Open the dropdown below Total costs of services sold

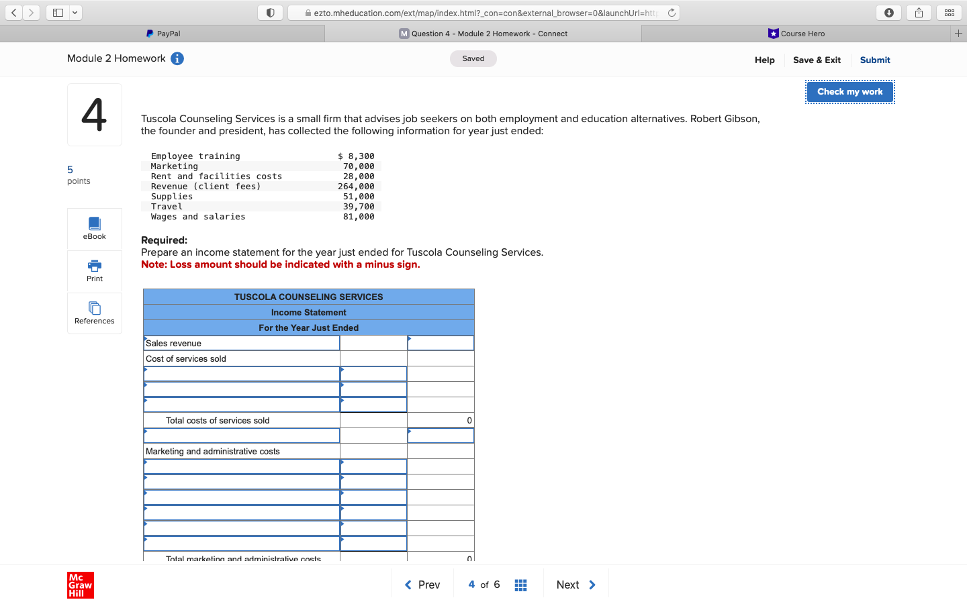pos(242,436)
